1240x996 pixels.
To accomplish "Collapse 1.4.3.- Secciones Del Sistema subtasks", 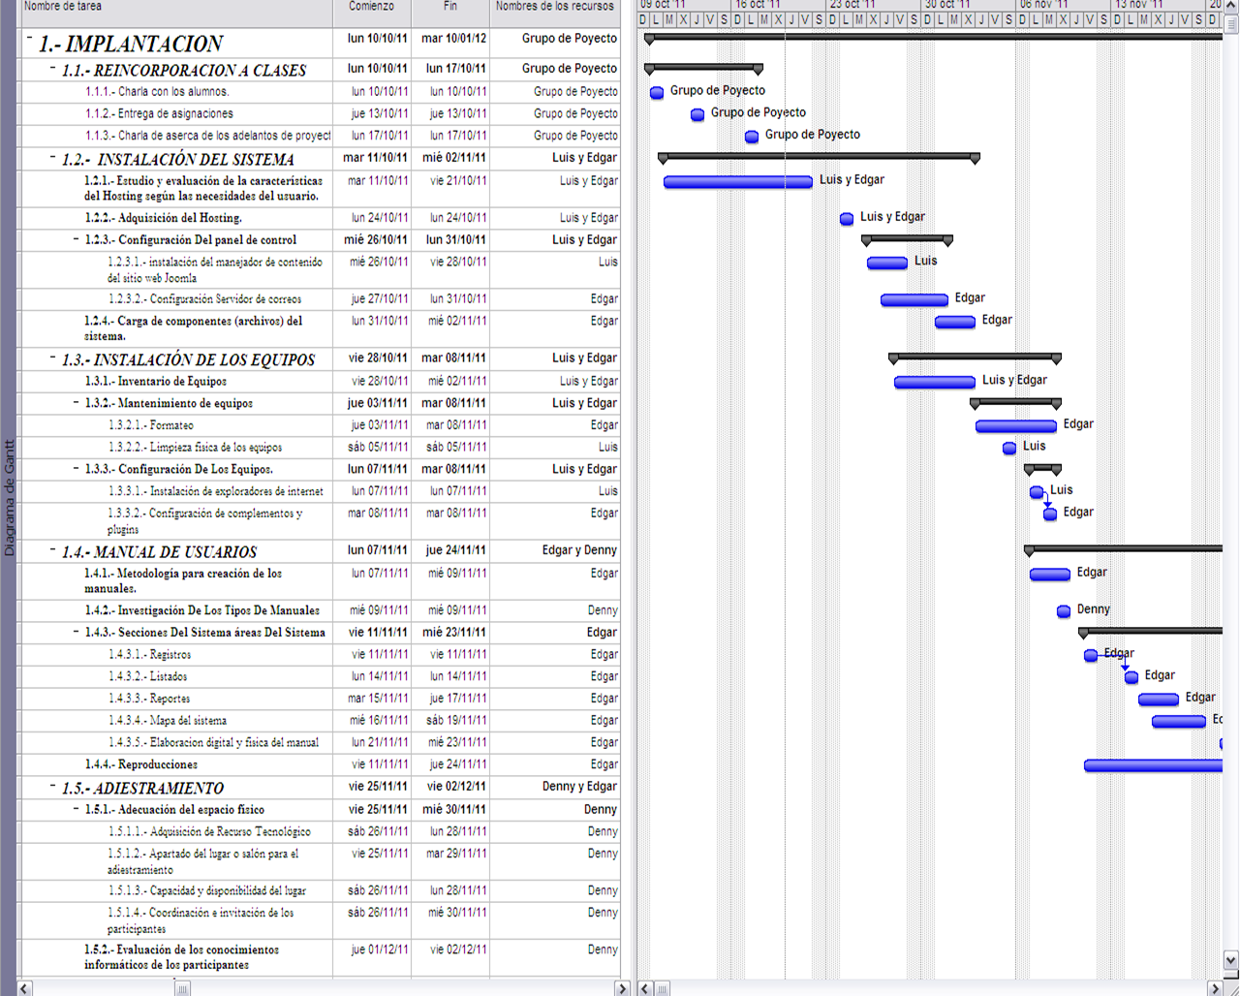I will click(x=77, y=632).
